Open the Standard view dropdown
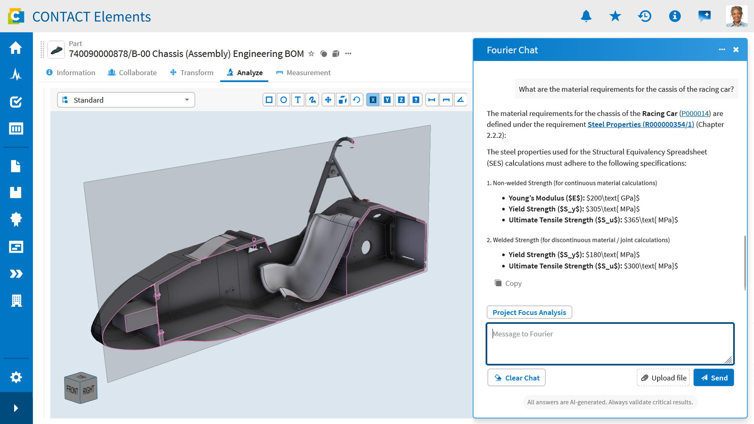This screenshot has width=754, height=424. click(126, 100)
